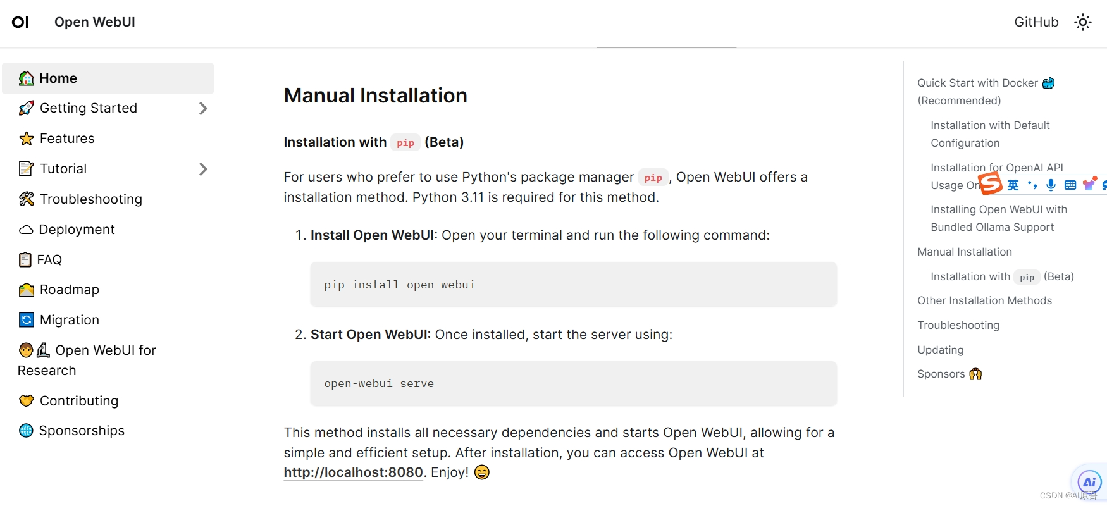Expand the Getting Started chevron
The height and width of the screenshot is (506, 1107).
click(203, 108)
